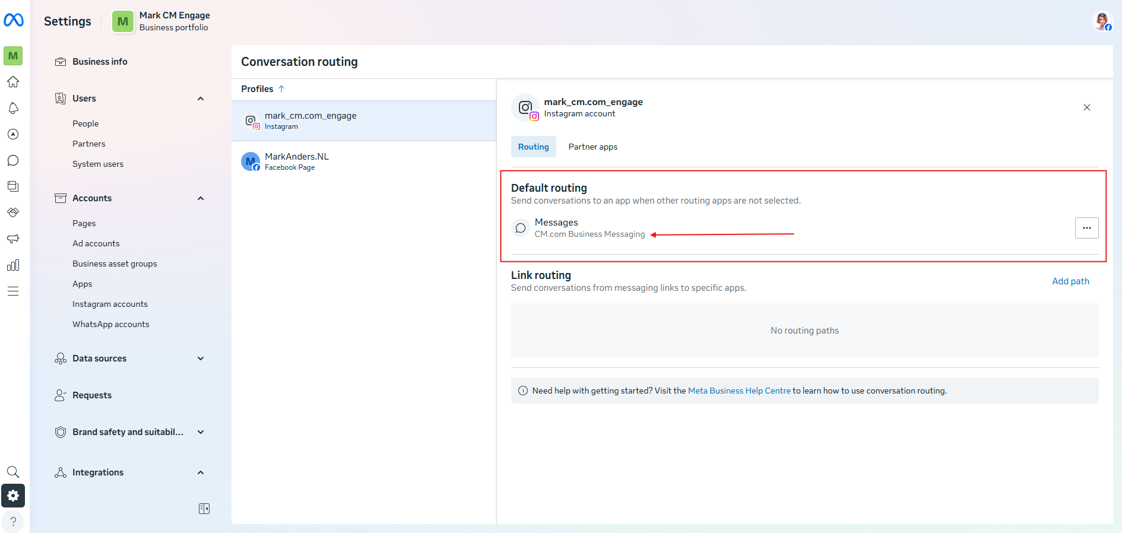Screen dimensions: 1122x533
Task: Open Business info settings
Action: click(x=100, y=62)
